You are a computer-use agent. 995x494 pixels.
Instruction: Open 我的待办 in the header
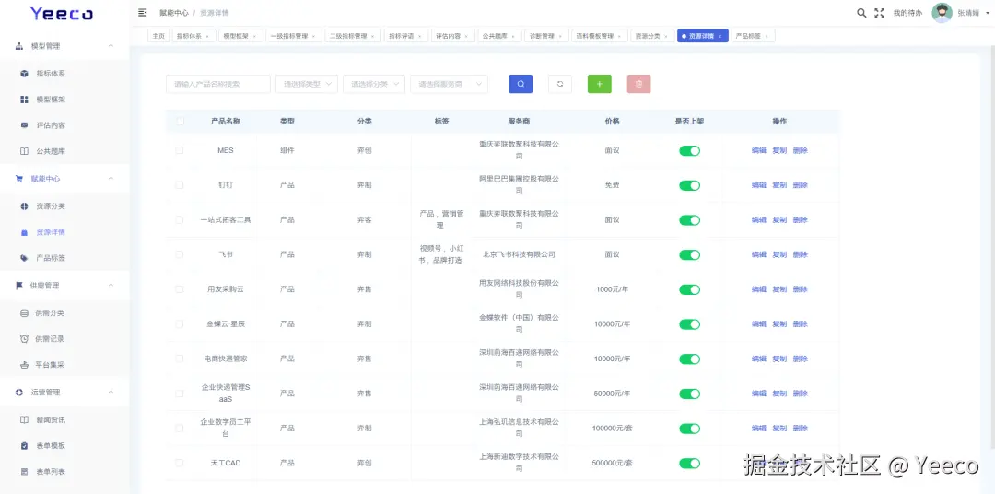coord(907,13)
